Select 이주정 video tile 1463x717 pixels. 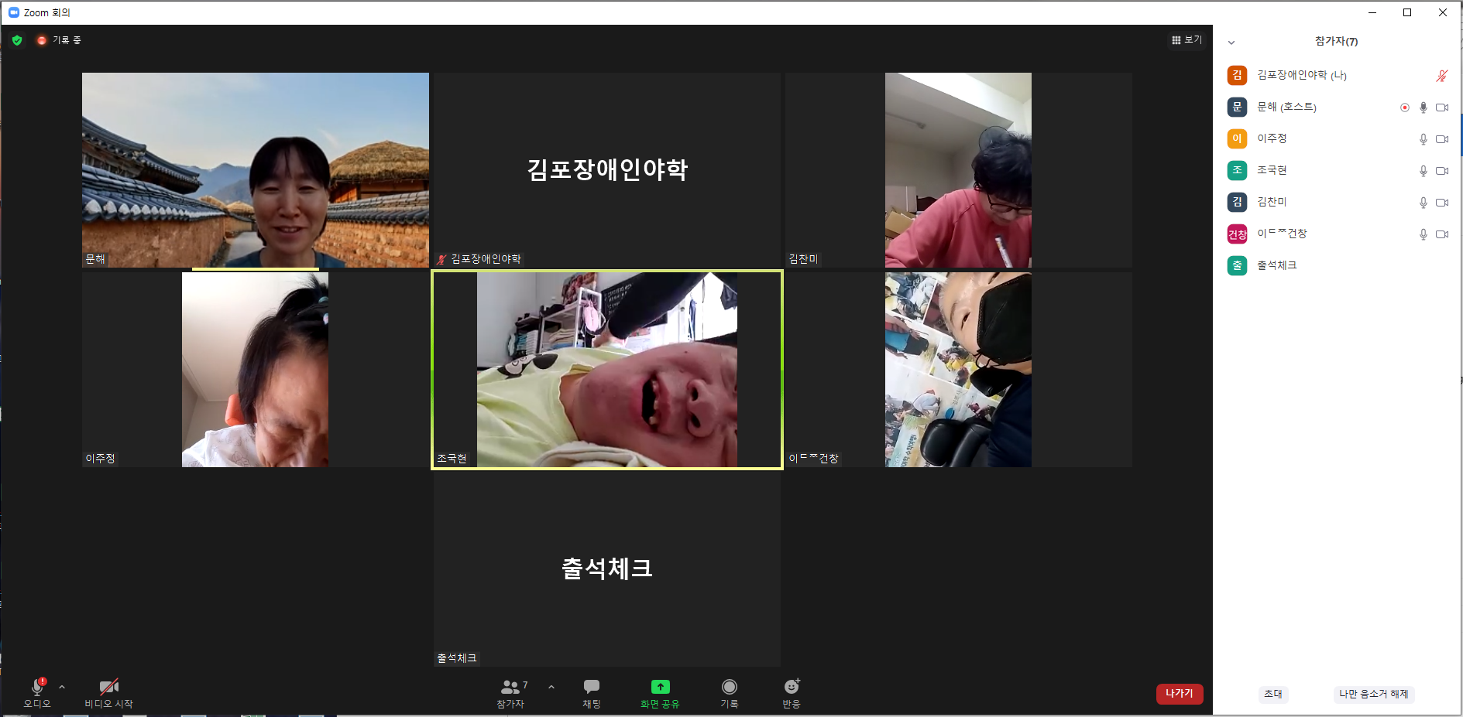click(256, 370)
